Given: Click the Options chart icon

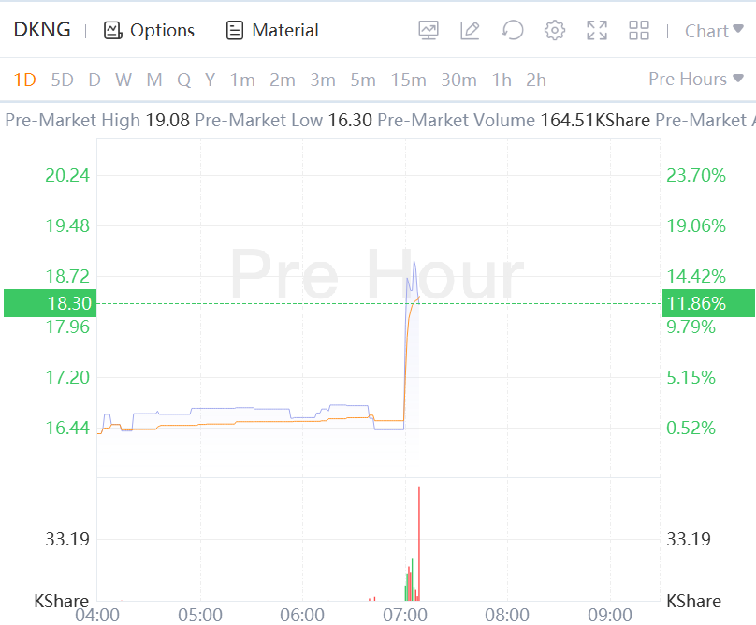Looking at the screenshot, I should 113,31.
